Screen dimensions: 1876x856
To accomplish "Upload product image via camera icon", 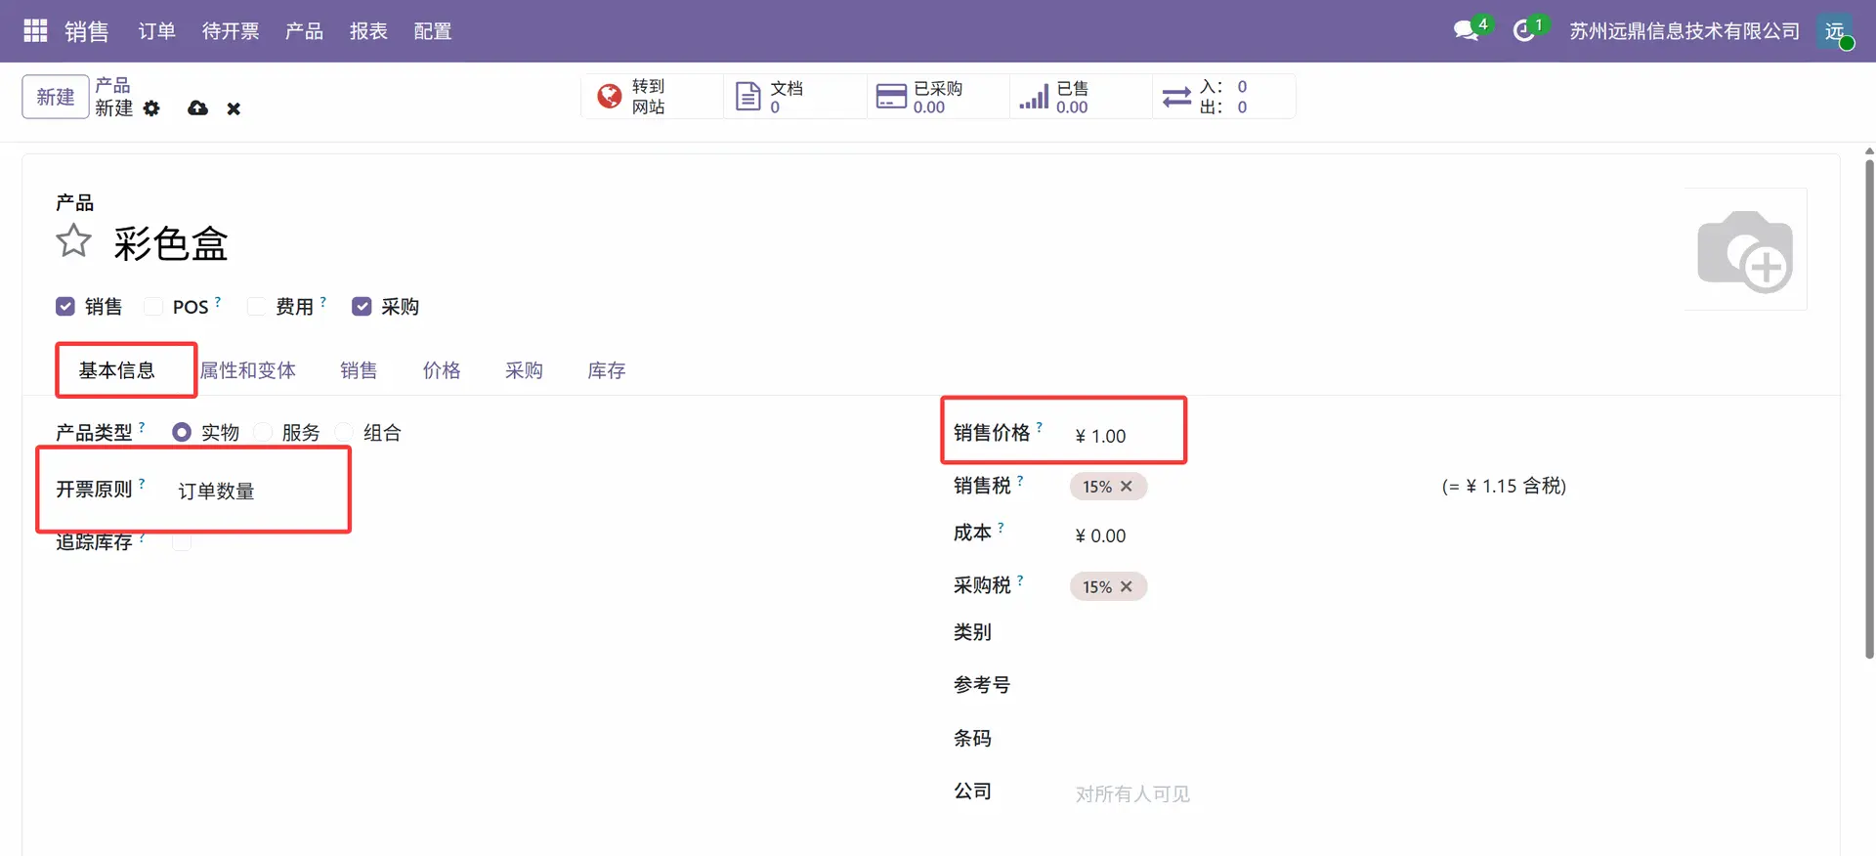I will [1745, 250].
